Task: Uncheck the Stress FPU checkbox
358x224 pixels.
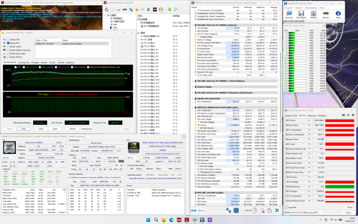Action: pos(8,43)
